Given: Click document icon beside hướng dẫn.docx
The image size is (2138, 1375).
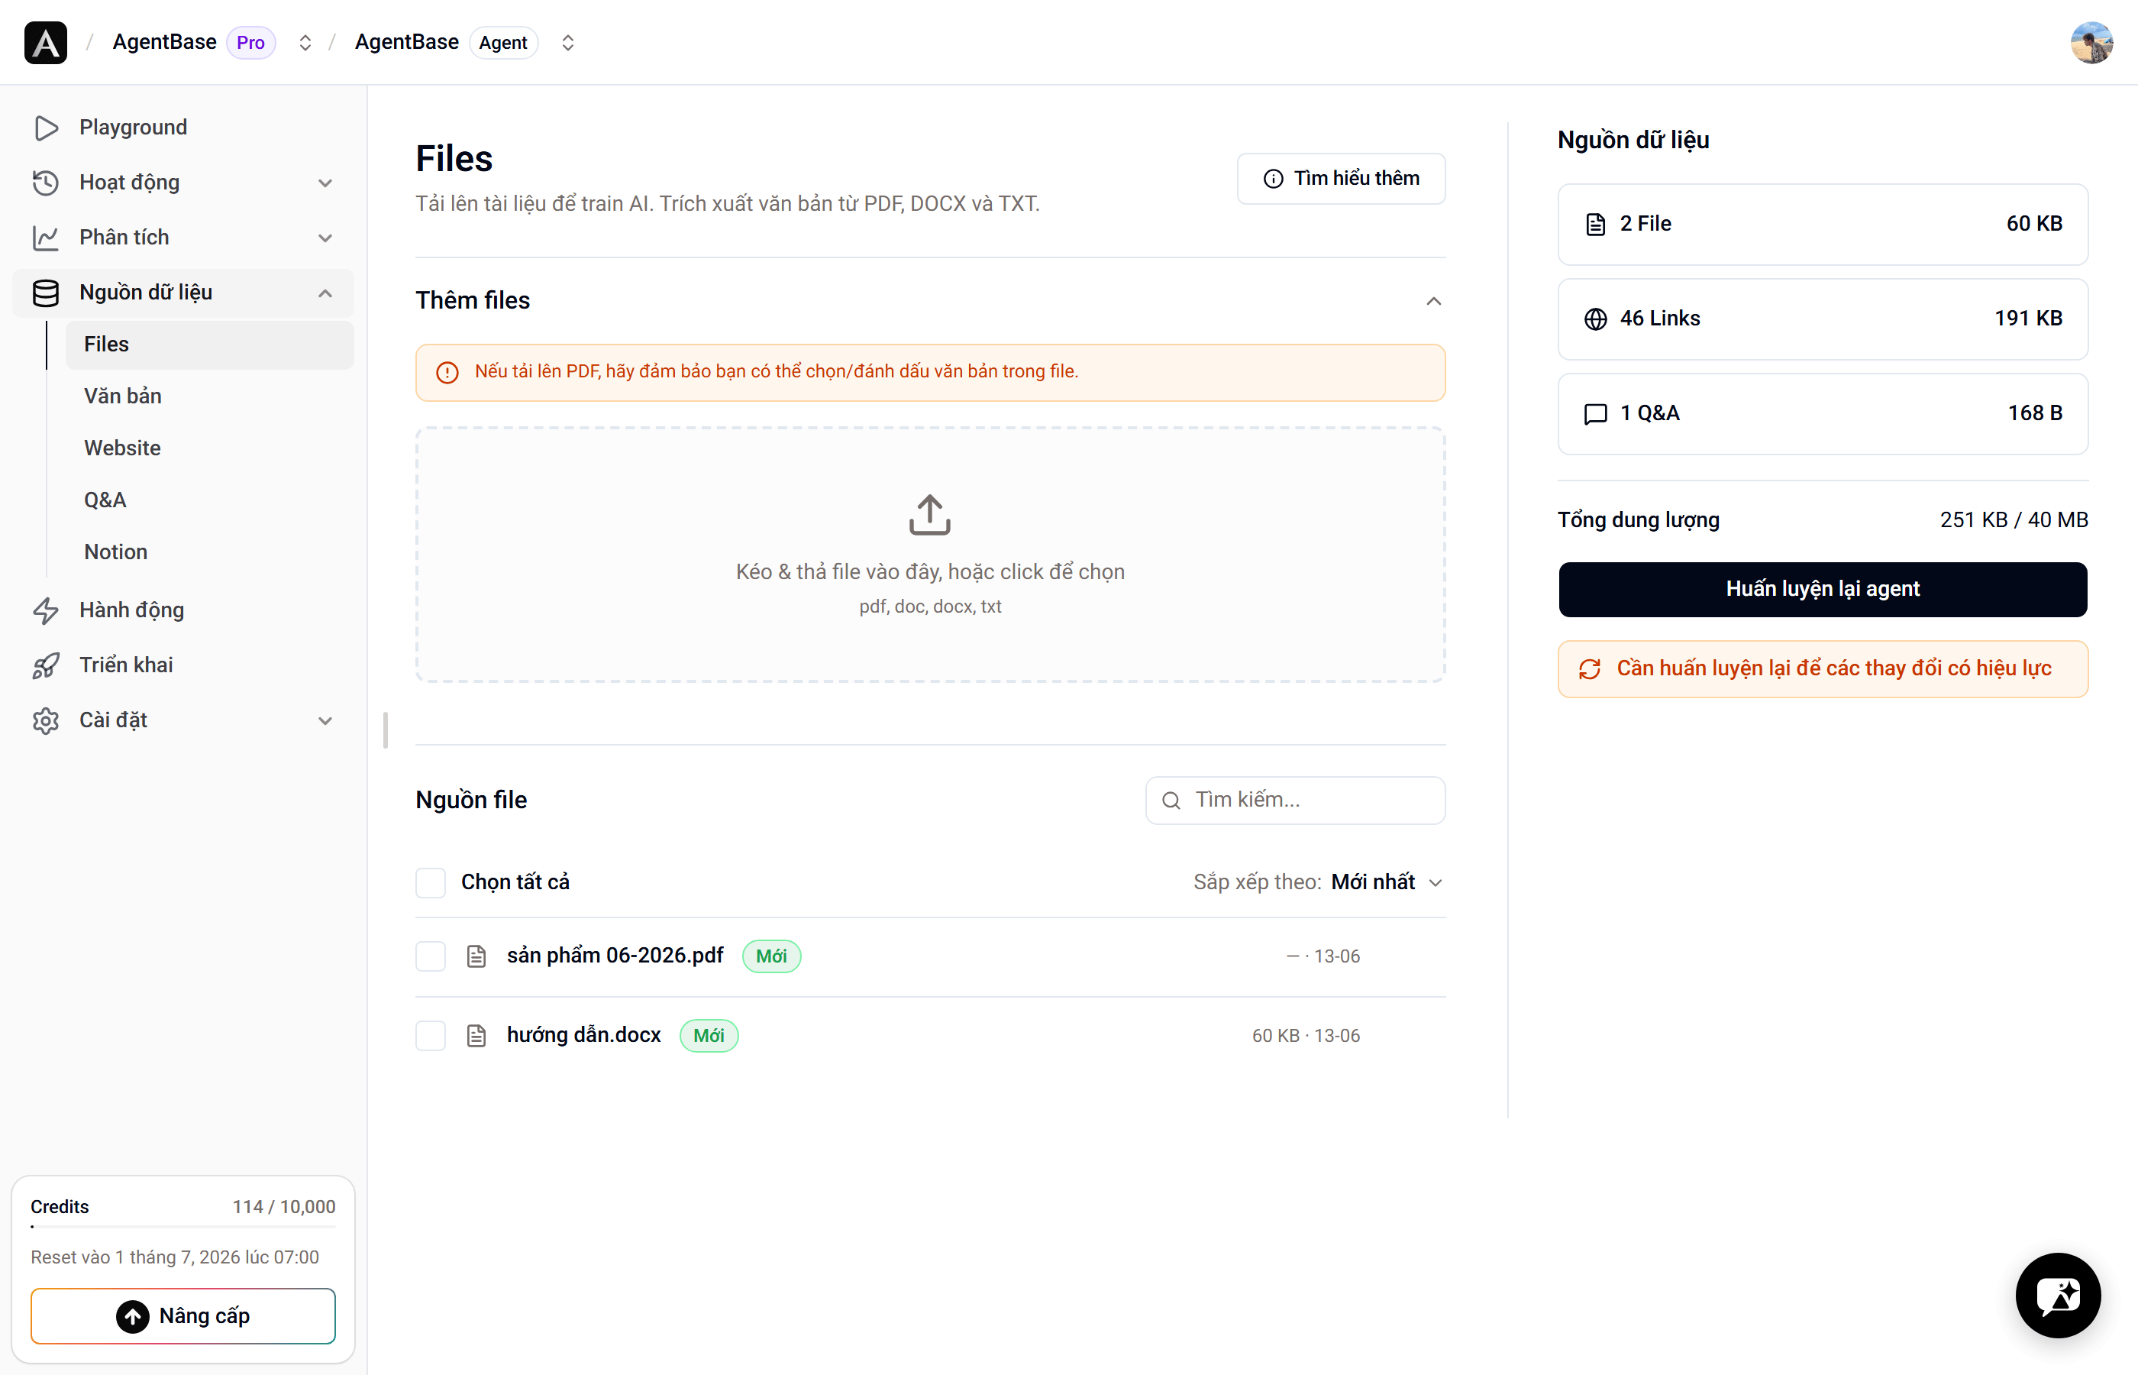Looking at the screenshot, I should click(x=476, y=1036).
